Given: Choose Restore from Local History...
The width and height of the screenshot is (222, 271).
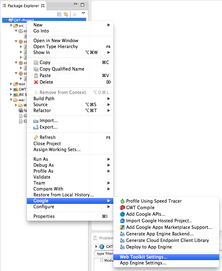Looking at the screenshot, I should pyautogui.click(x=70, y=195).
